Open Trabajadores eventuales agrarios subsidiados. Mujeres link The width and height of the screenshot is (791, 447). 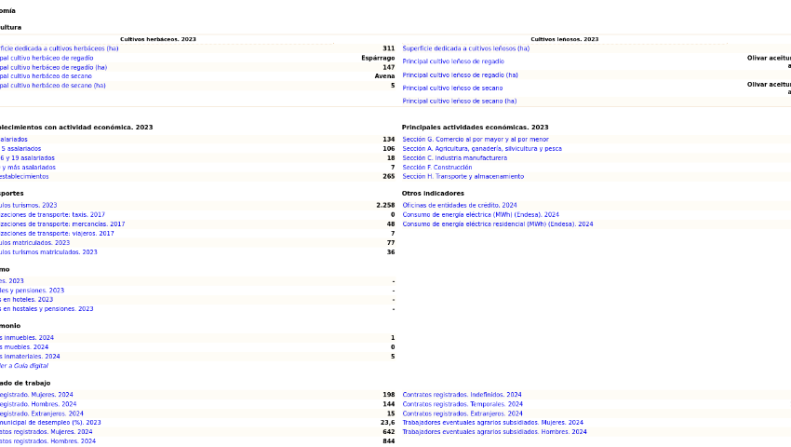pyautogui.click(x=492, y=423)
